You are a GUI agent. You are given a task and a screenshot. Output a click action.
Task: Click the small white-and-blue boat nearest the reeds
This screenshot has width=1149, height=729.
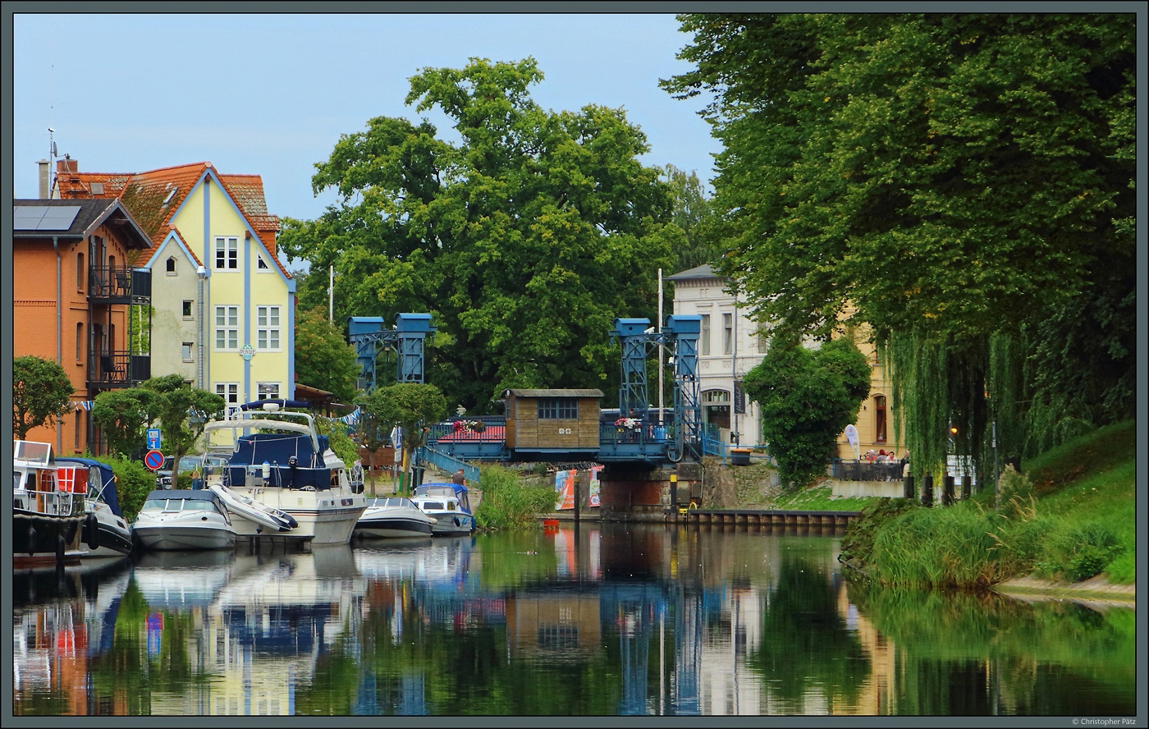pos(443,507)
